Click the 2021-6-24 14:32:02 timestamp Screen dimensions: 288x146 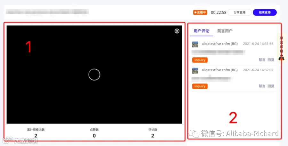[258, 70]
